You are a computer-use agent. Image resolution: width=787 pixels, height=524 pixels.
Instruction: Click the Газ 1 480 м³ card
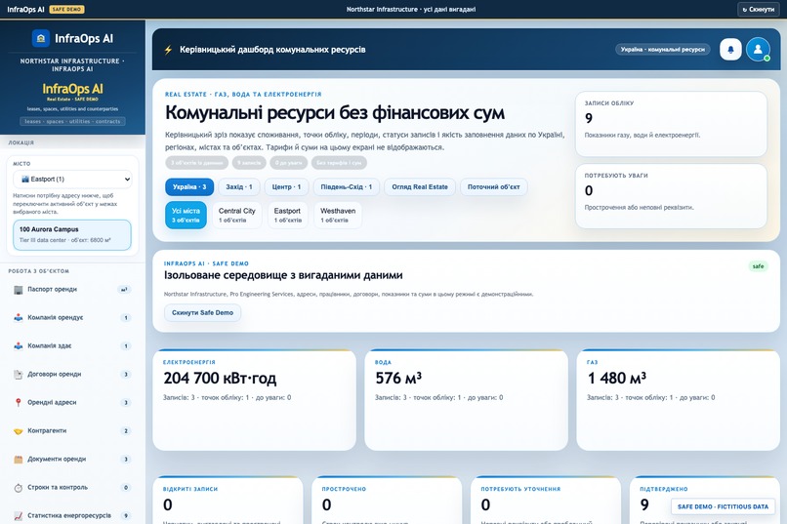(678, 400)
